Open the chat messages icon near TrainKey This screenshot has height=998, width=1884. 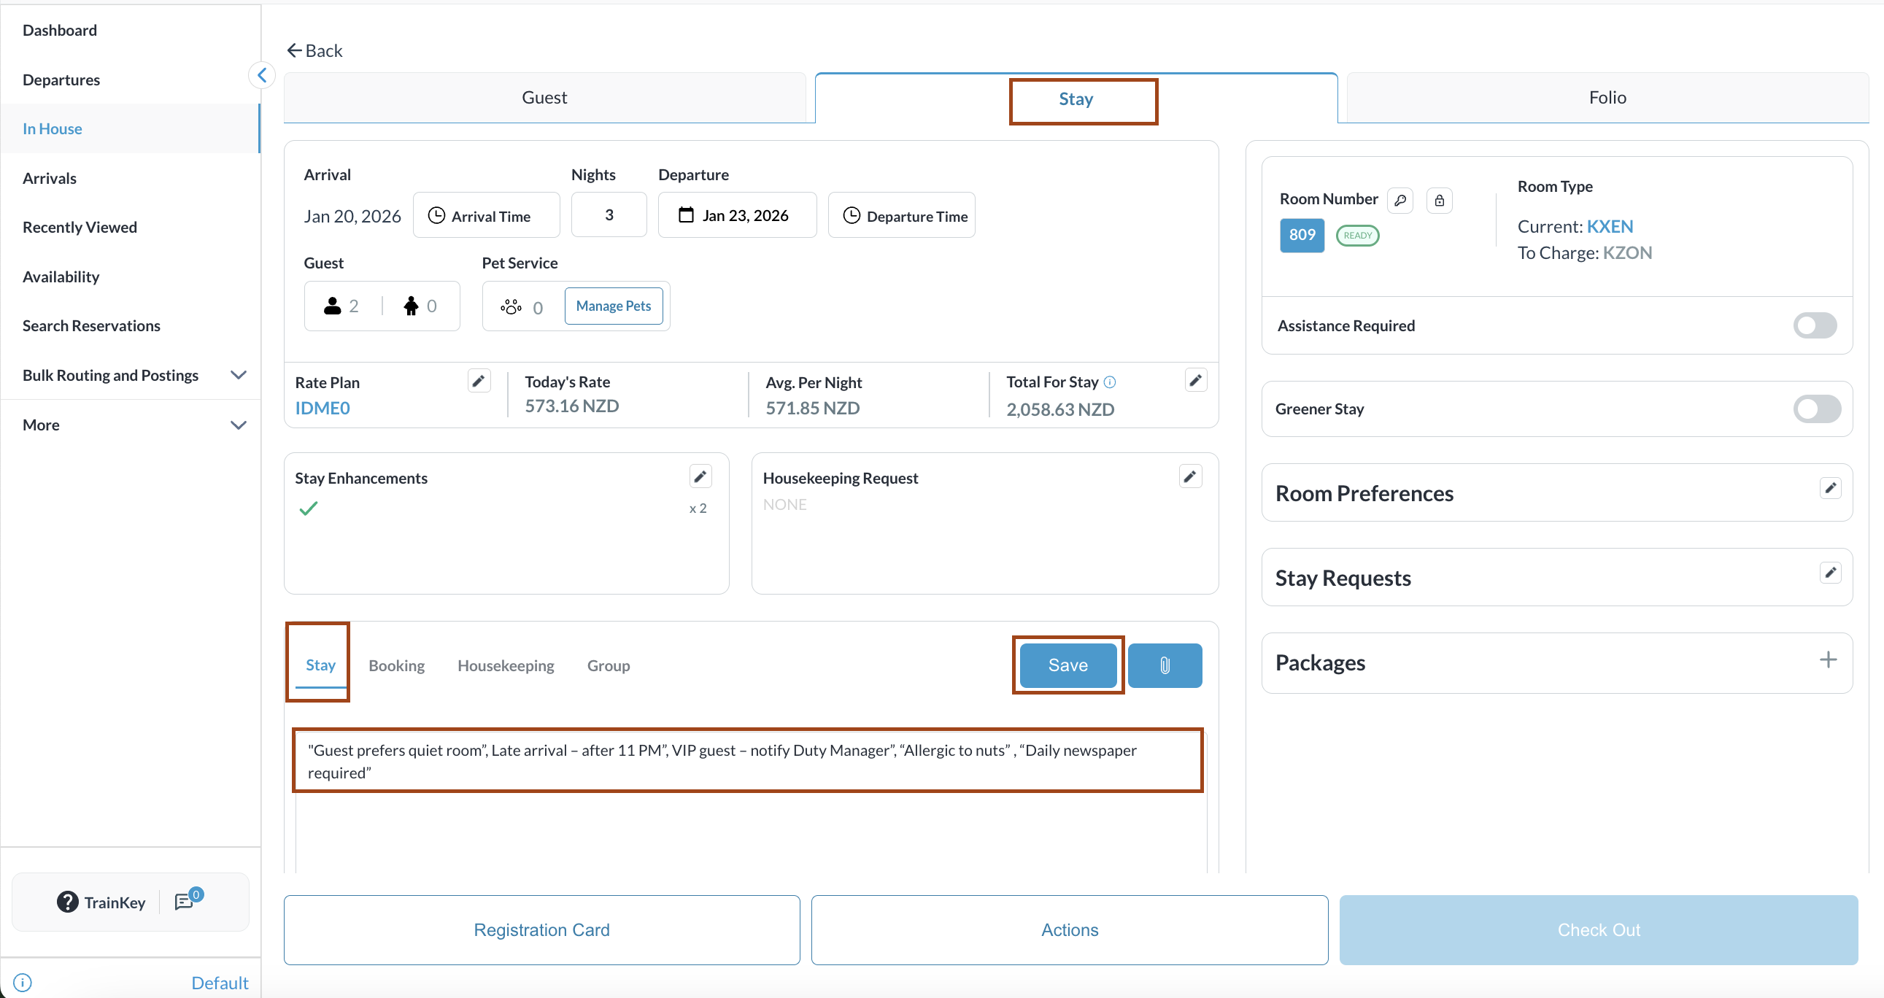click(x=185, y=902)
